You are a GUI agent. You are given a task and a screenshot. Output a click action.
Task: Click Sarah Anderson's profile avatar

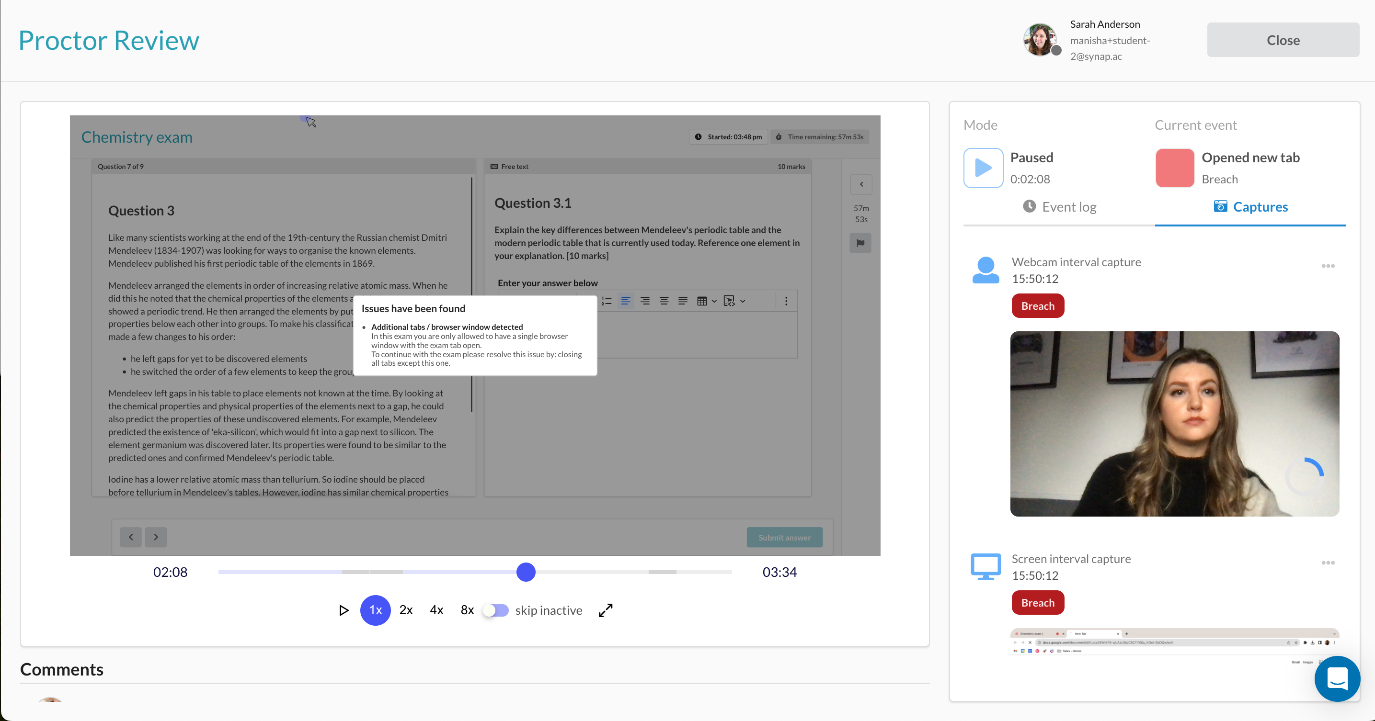tap(1039, 39)
